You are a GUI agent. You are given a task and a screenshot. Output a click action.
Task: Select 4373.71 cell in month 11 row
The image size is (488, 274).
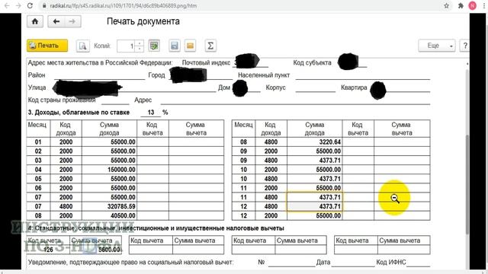click(x=315, y=197)
